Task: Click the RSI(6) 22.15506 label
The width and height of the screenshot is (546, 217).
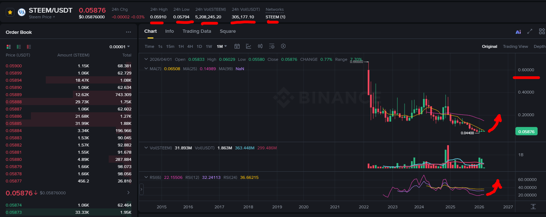Action: [x=166, y=177]
